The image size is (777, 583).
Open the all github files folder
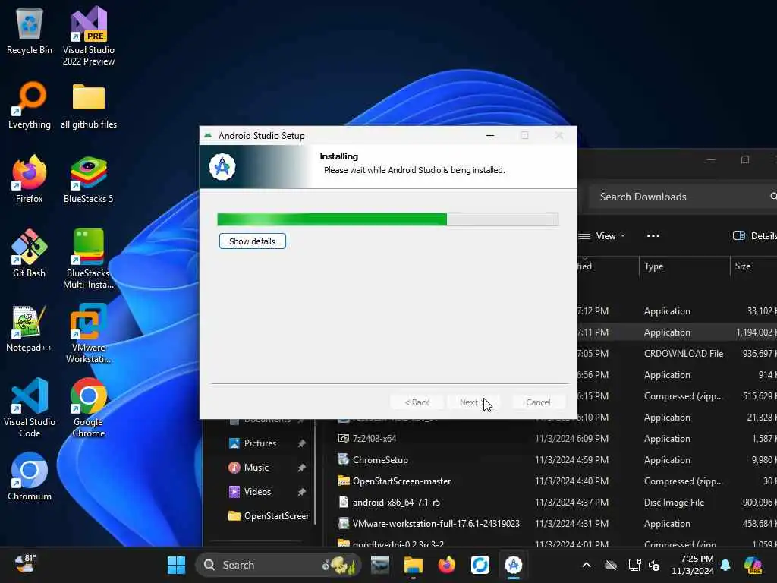[x=89, y=106]
